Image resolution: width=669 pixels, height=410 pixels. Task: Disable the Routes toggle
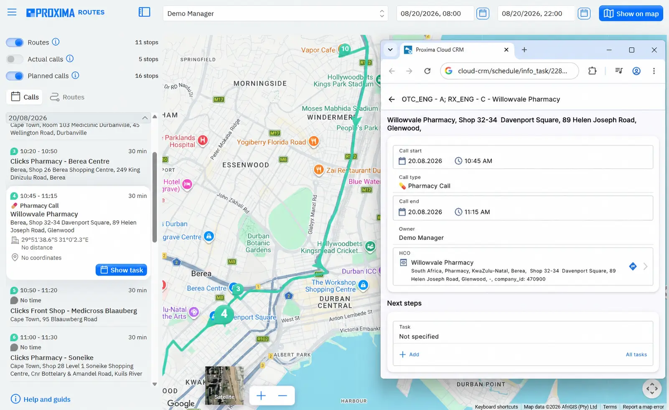[x=15, y=42]
